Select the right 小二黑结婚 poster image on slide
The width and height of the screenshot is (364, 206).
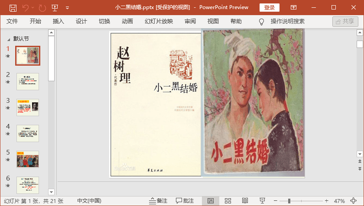[x=253, y=103]
